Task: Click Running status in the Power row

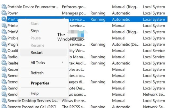Action: pyautogui.click(x=98, y=13)
